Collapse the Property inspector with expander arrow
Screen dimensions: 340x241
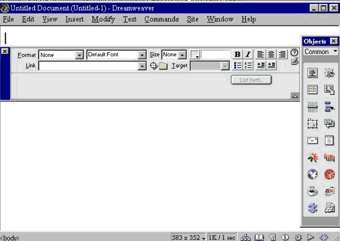[x=295, y=96]
